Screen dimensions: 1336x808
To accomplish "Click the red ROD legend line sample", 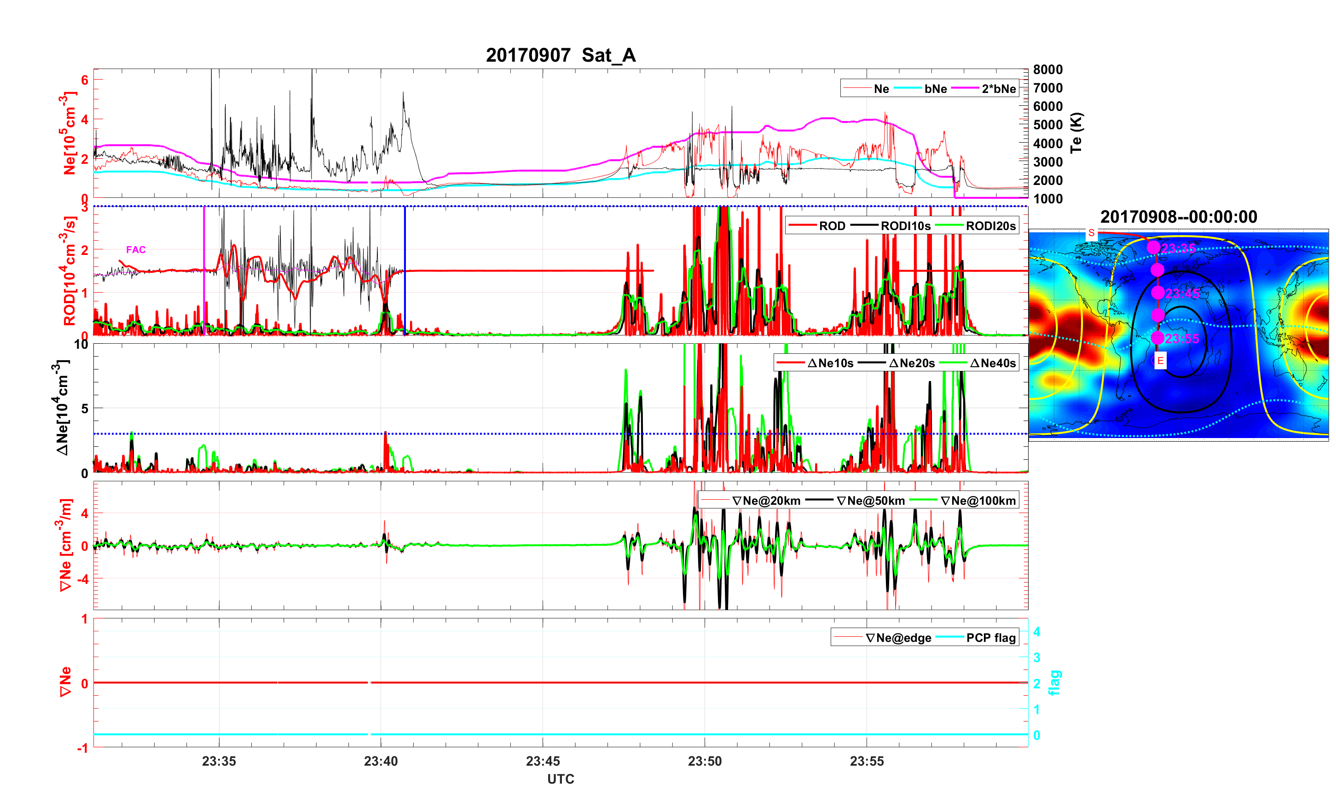I will pos(802,225).
